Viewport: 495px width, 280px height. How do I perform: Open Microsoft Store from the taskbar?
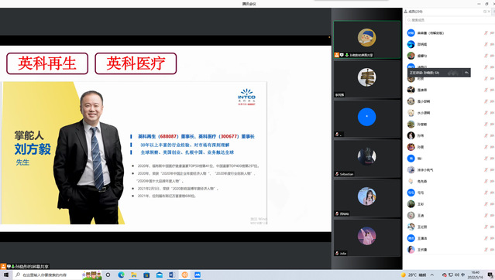[146, 275]
